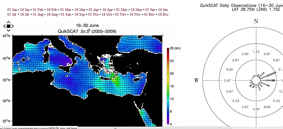Image resolution: width=283 pixels, height=129 pixels.
Task: Click the "16–30 June" map title
Action: [x=87, y=26]
